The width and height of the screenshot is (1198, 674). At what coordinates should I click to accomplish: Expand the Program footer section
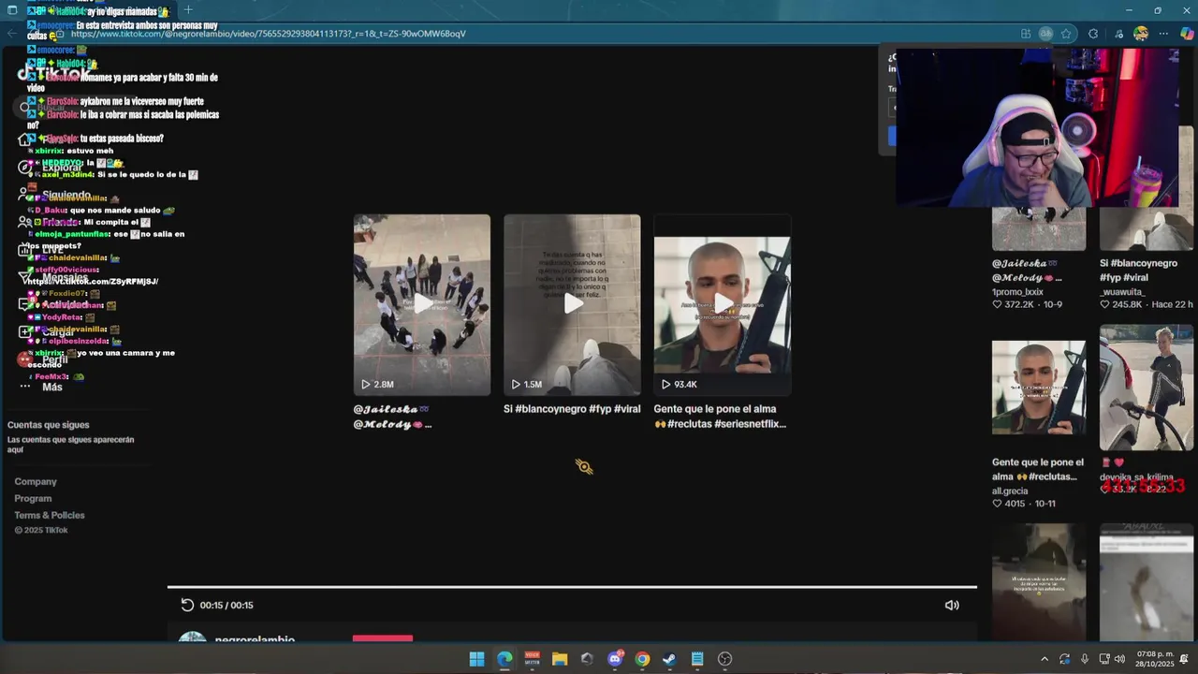click(x=33, y=498)
